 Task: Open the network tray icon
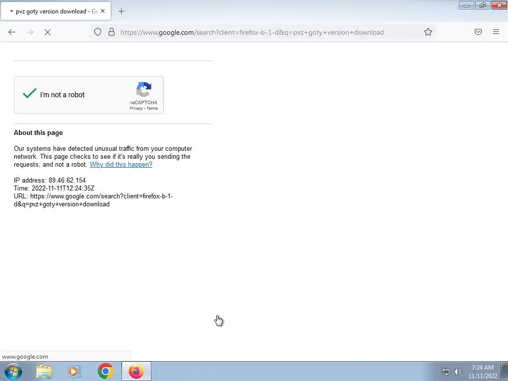[446, 372]
